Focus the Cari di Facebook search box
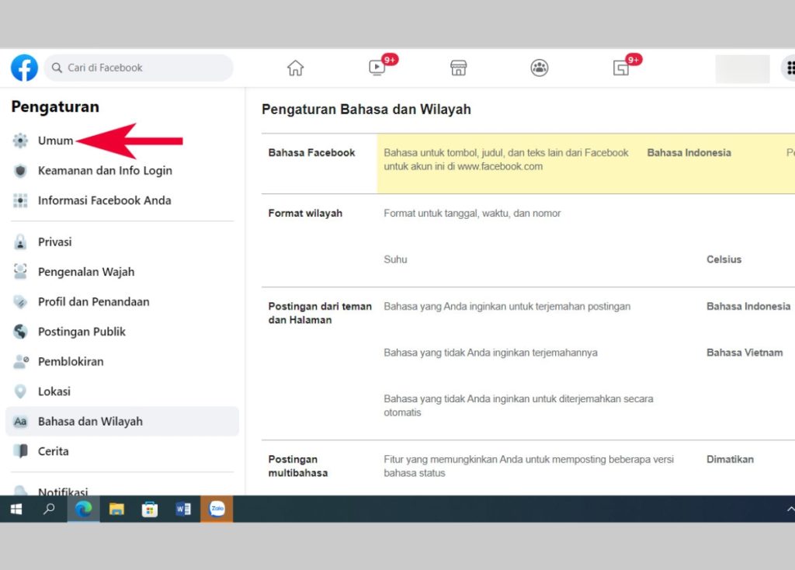This screenshot has width=795, height=570. click(x=138, y=68)
